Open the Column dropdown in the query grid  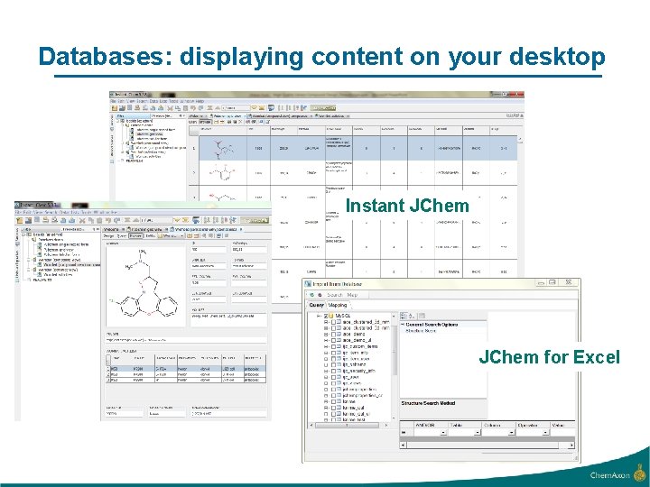click(x=512, y=432)
